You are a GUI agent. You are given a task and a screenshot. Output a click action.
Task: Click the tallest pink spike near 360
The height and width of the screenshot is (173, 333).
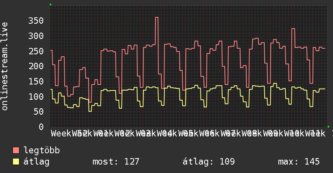(x=157, y=18)
